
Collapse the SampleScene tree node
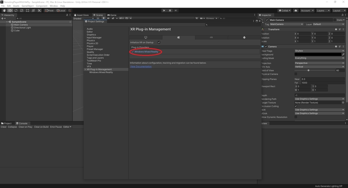7,22
